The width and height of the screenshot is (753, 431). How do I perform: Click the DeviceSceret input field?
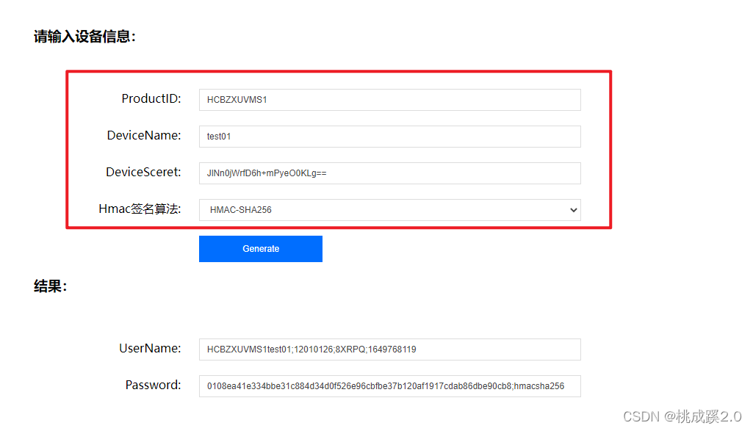[x=389, y=173]
